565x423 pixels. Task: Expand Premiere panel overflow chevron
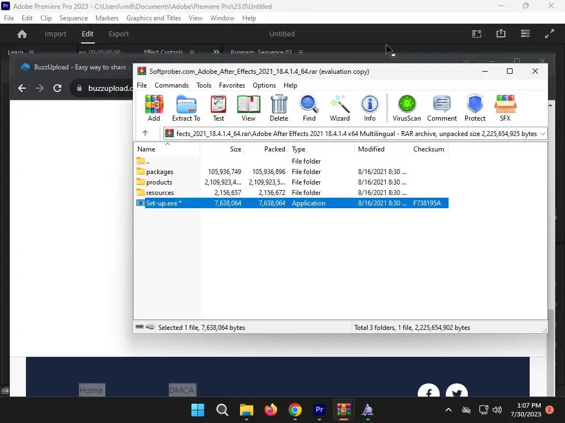click(x=216, y=52)
